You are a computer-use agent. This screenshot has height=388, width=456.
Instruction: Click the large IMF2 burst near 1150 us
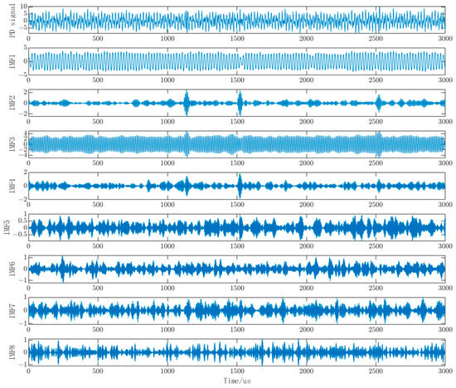pos(187,103)
